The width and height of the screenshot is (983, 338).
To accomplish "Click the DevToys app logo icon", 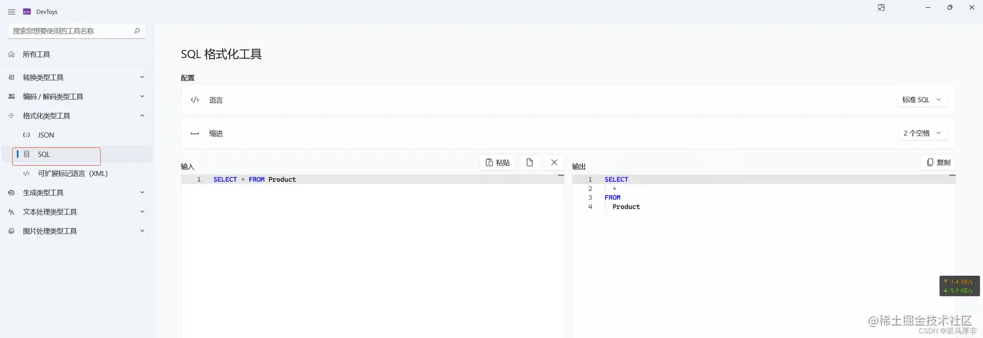I will pos(27,12).
